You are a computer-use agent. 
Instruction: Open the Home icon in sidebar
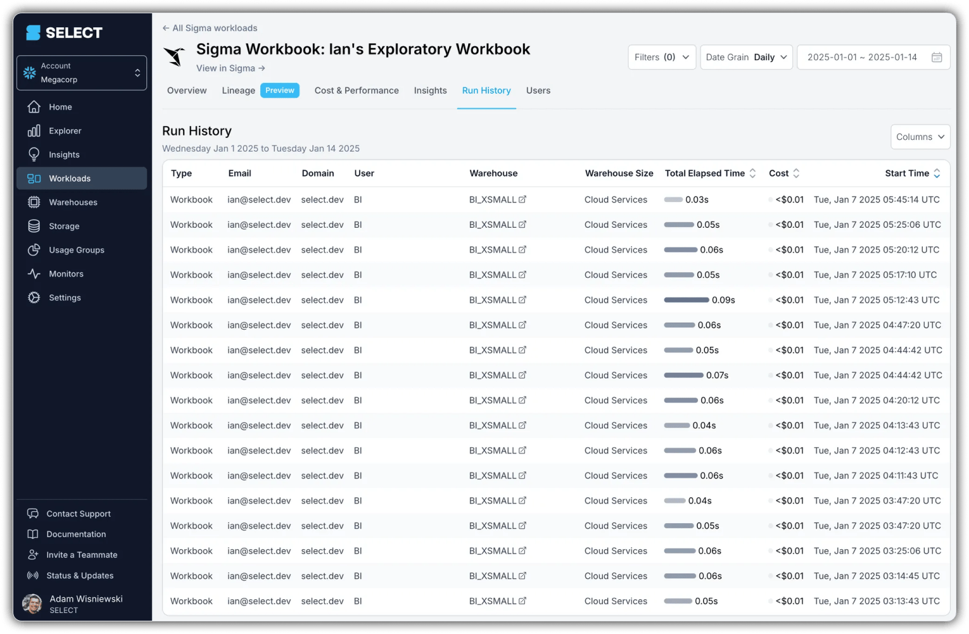[x=34, y=107]
